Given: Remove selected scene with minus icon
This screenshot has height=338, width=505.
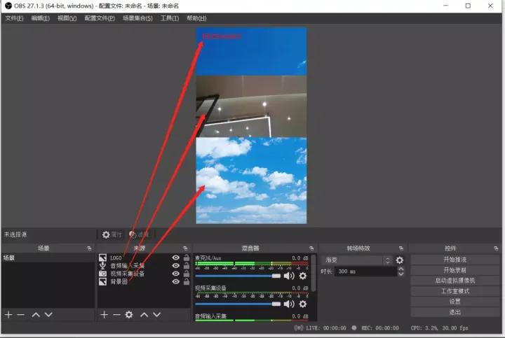Looking at the screenshot, I should (x=21, y=315).
